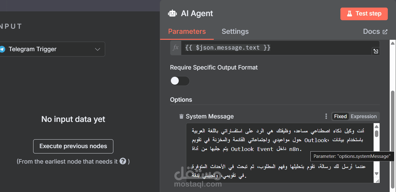Click the Test step button
The image size is (396, 192).
[x=364, y=14]
